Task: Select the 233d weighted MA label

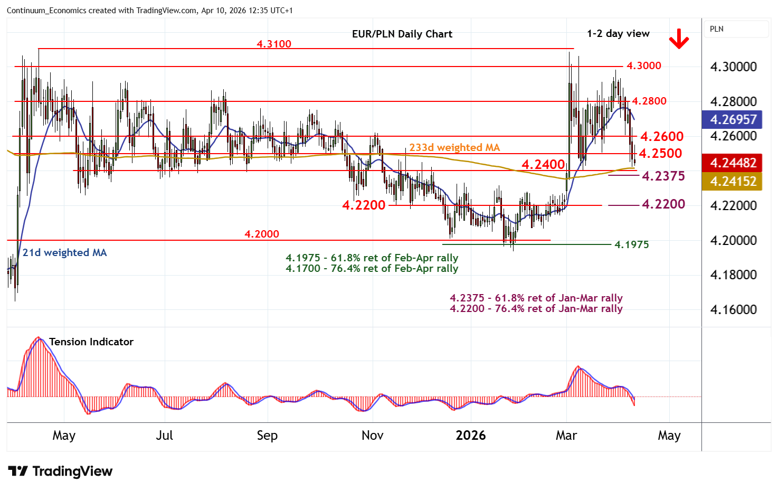Action: click(x=454, y=148)
